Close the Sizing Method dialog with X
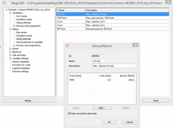 click(135, 45)
